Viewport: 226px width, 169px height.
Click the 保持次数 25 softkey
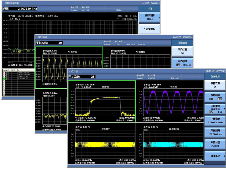point(215,85)
